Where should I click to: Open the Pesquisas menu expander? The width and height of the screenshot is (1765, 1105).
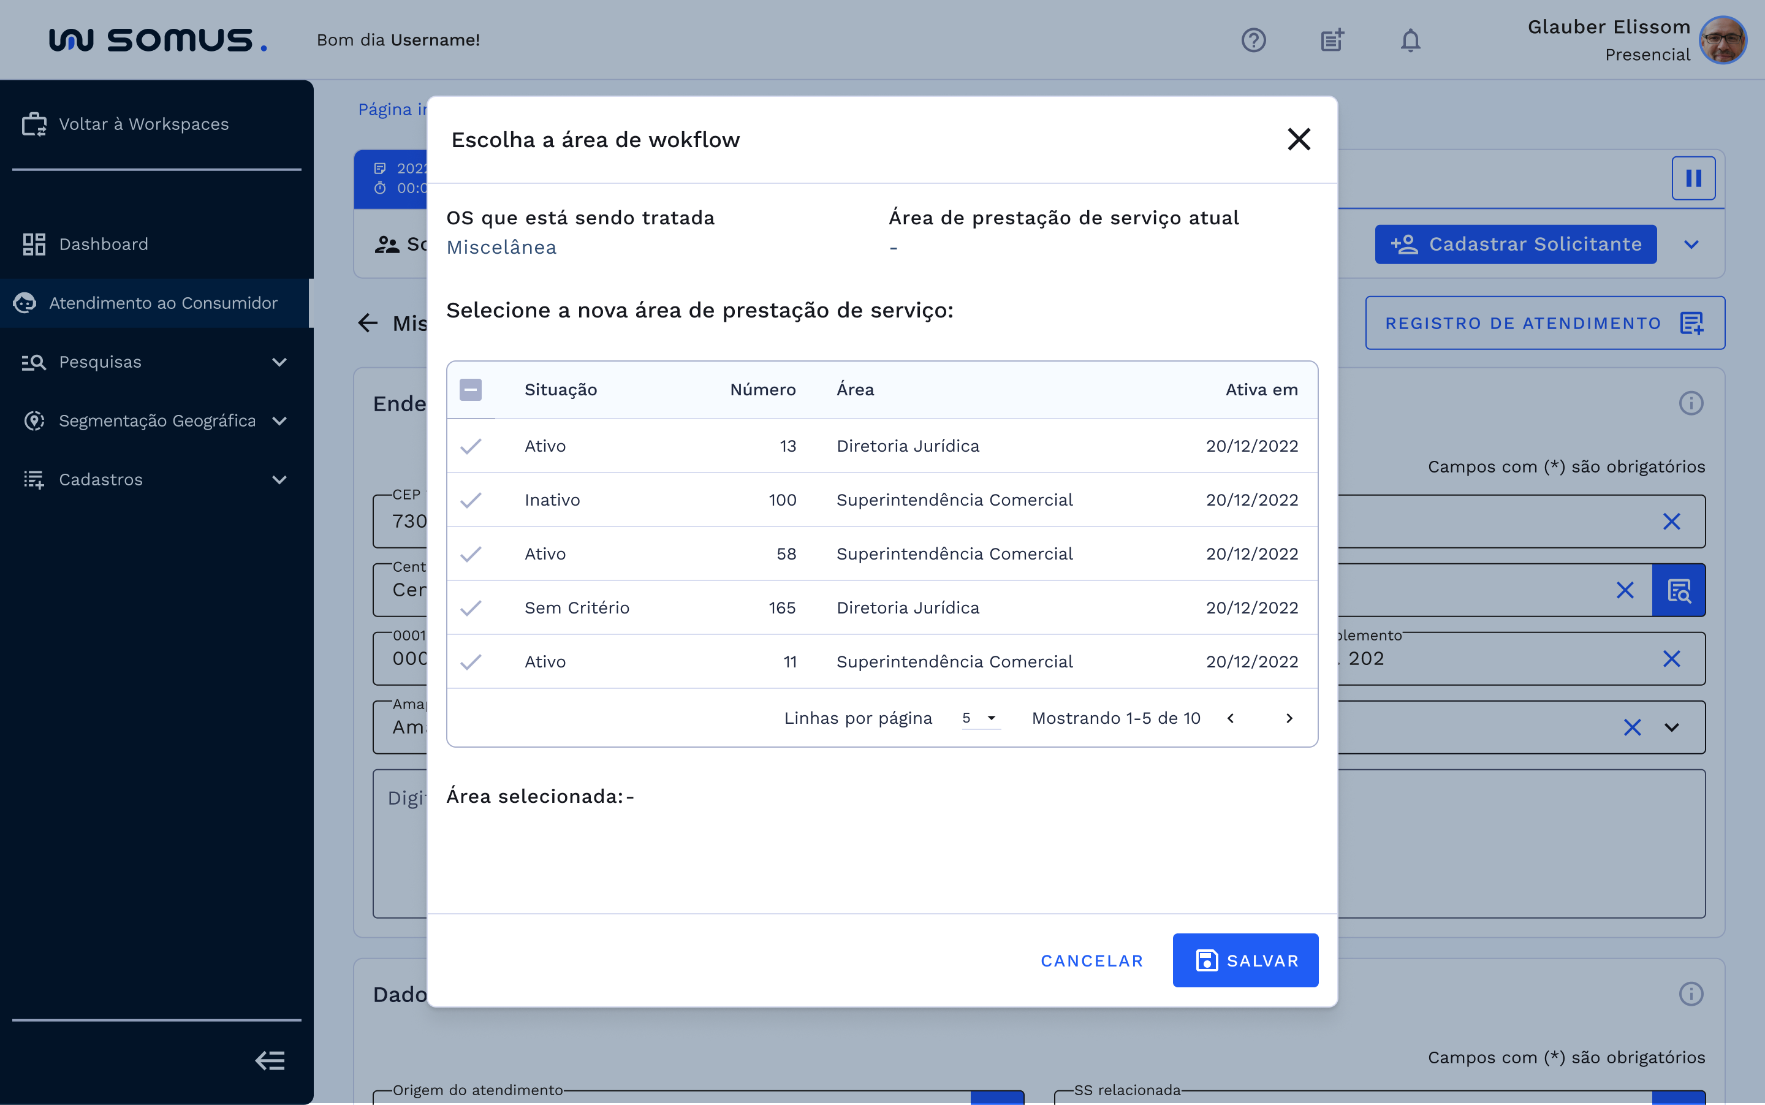coord(280,362)
